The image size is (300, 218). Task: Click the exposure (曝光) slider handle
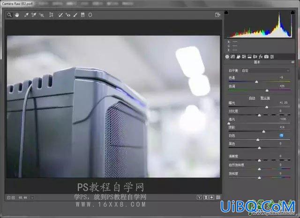[267, 107]
